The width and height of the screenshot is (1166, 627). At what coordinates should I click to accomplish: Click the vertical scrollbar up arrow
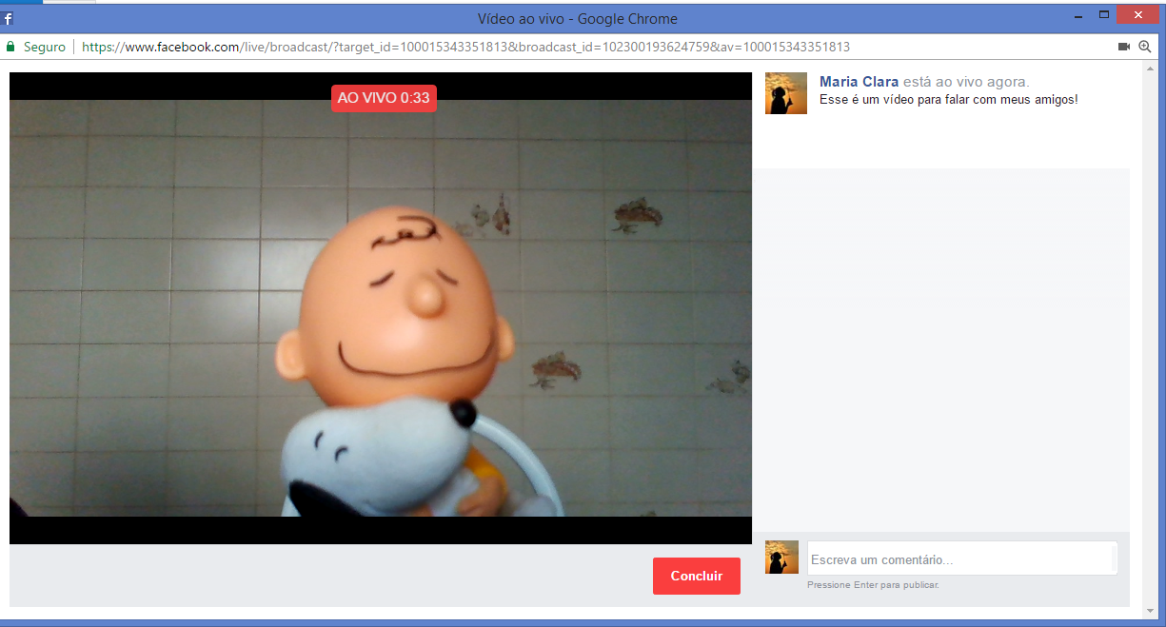point(1152,69)
